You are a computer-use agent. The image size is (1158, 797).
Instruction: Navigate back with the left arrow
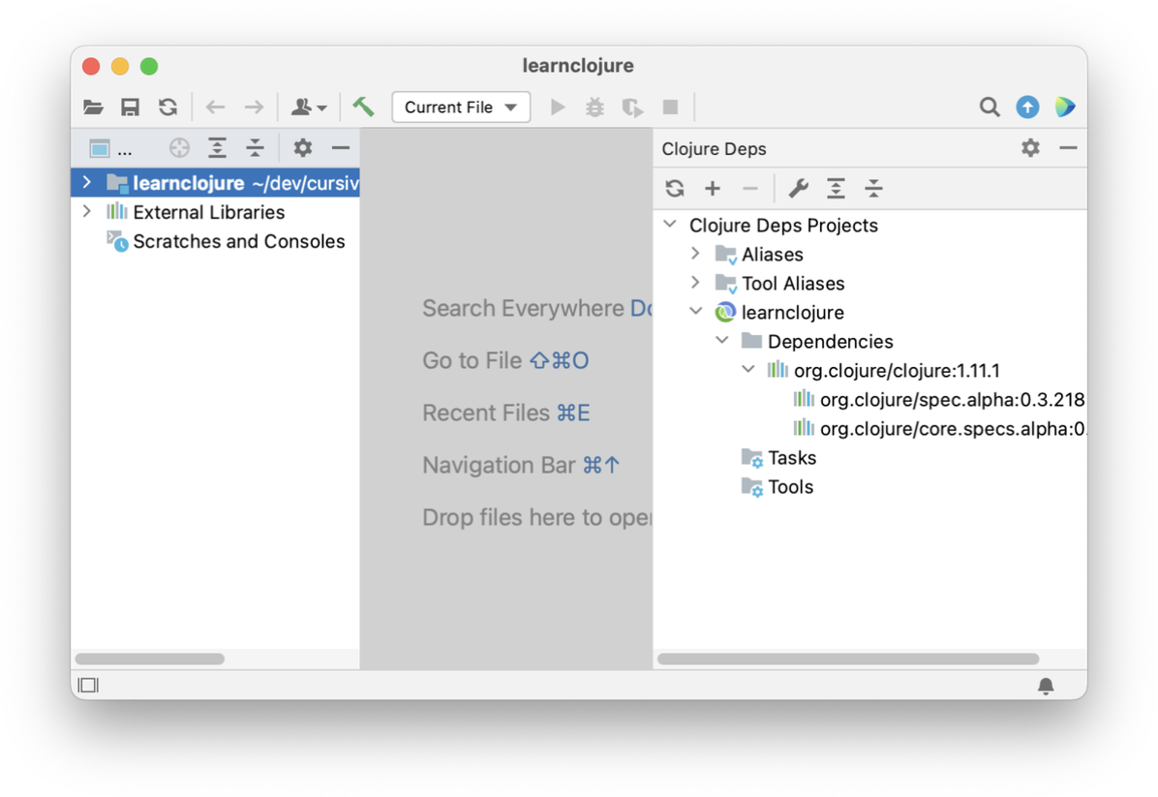(x=215, y=107)
